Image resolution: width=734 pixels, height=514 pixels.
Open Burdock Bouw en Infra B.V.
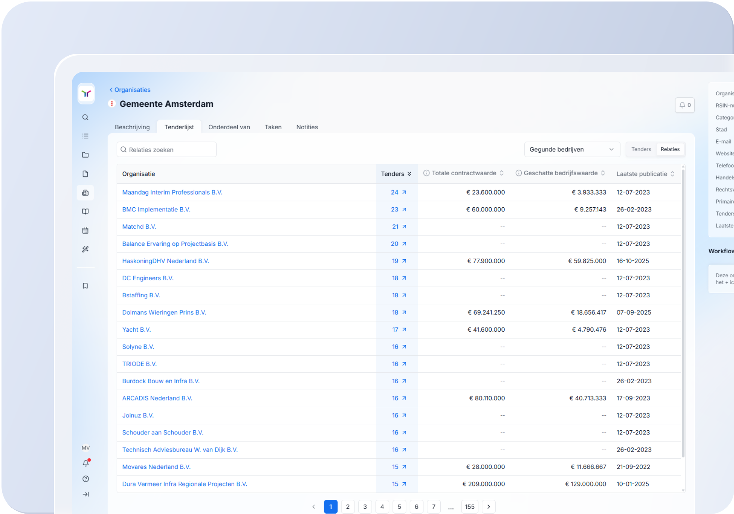pyautogui.click(x=161, y=381)
